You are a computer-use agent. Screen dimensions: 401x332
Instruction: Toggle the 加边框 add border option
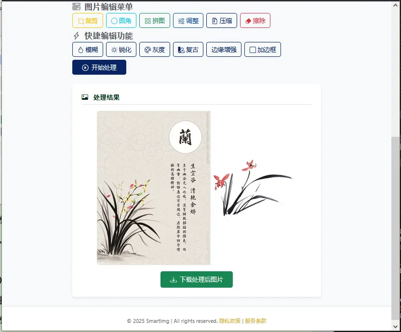coord(262,49)
